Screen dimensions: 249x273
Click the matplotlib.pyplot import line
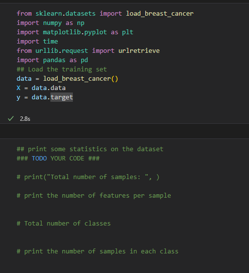tap(75, 32)
